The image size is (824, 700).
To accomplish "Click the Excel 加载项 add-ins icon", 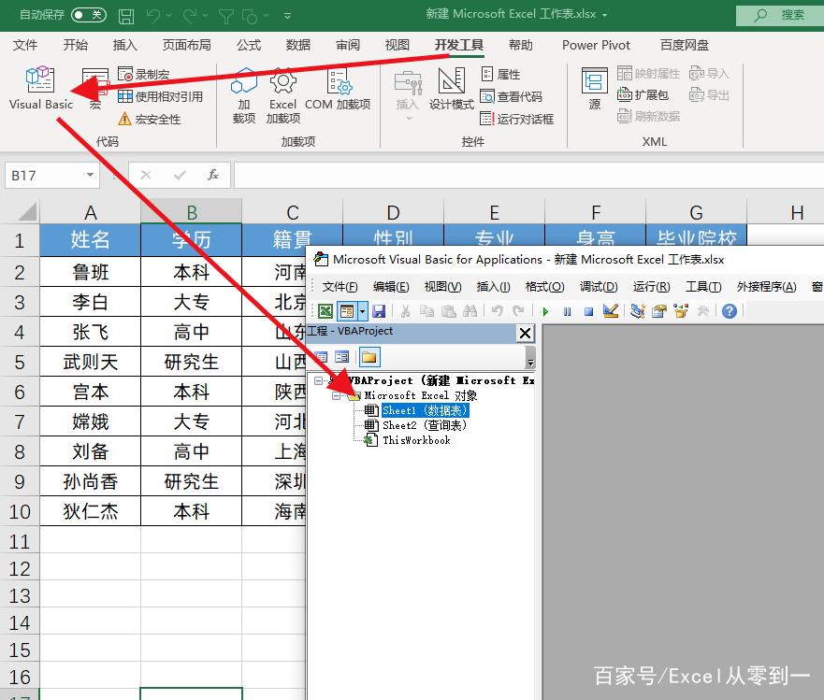I will tap(282, 88).
